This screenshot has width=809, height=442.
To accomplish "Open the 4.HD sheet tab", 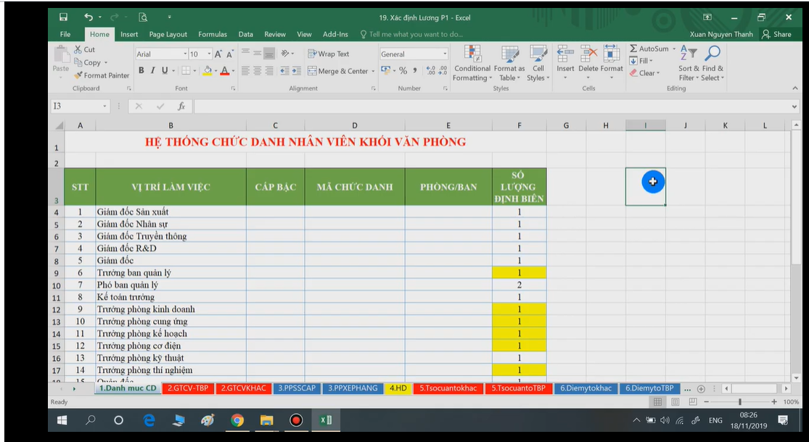I will [x=398, y=388].
